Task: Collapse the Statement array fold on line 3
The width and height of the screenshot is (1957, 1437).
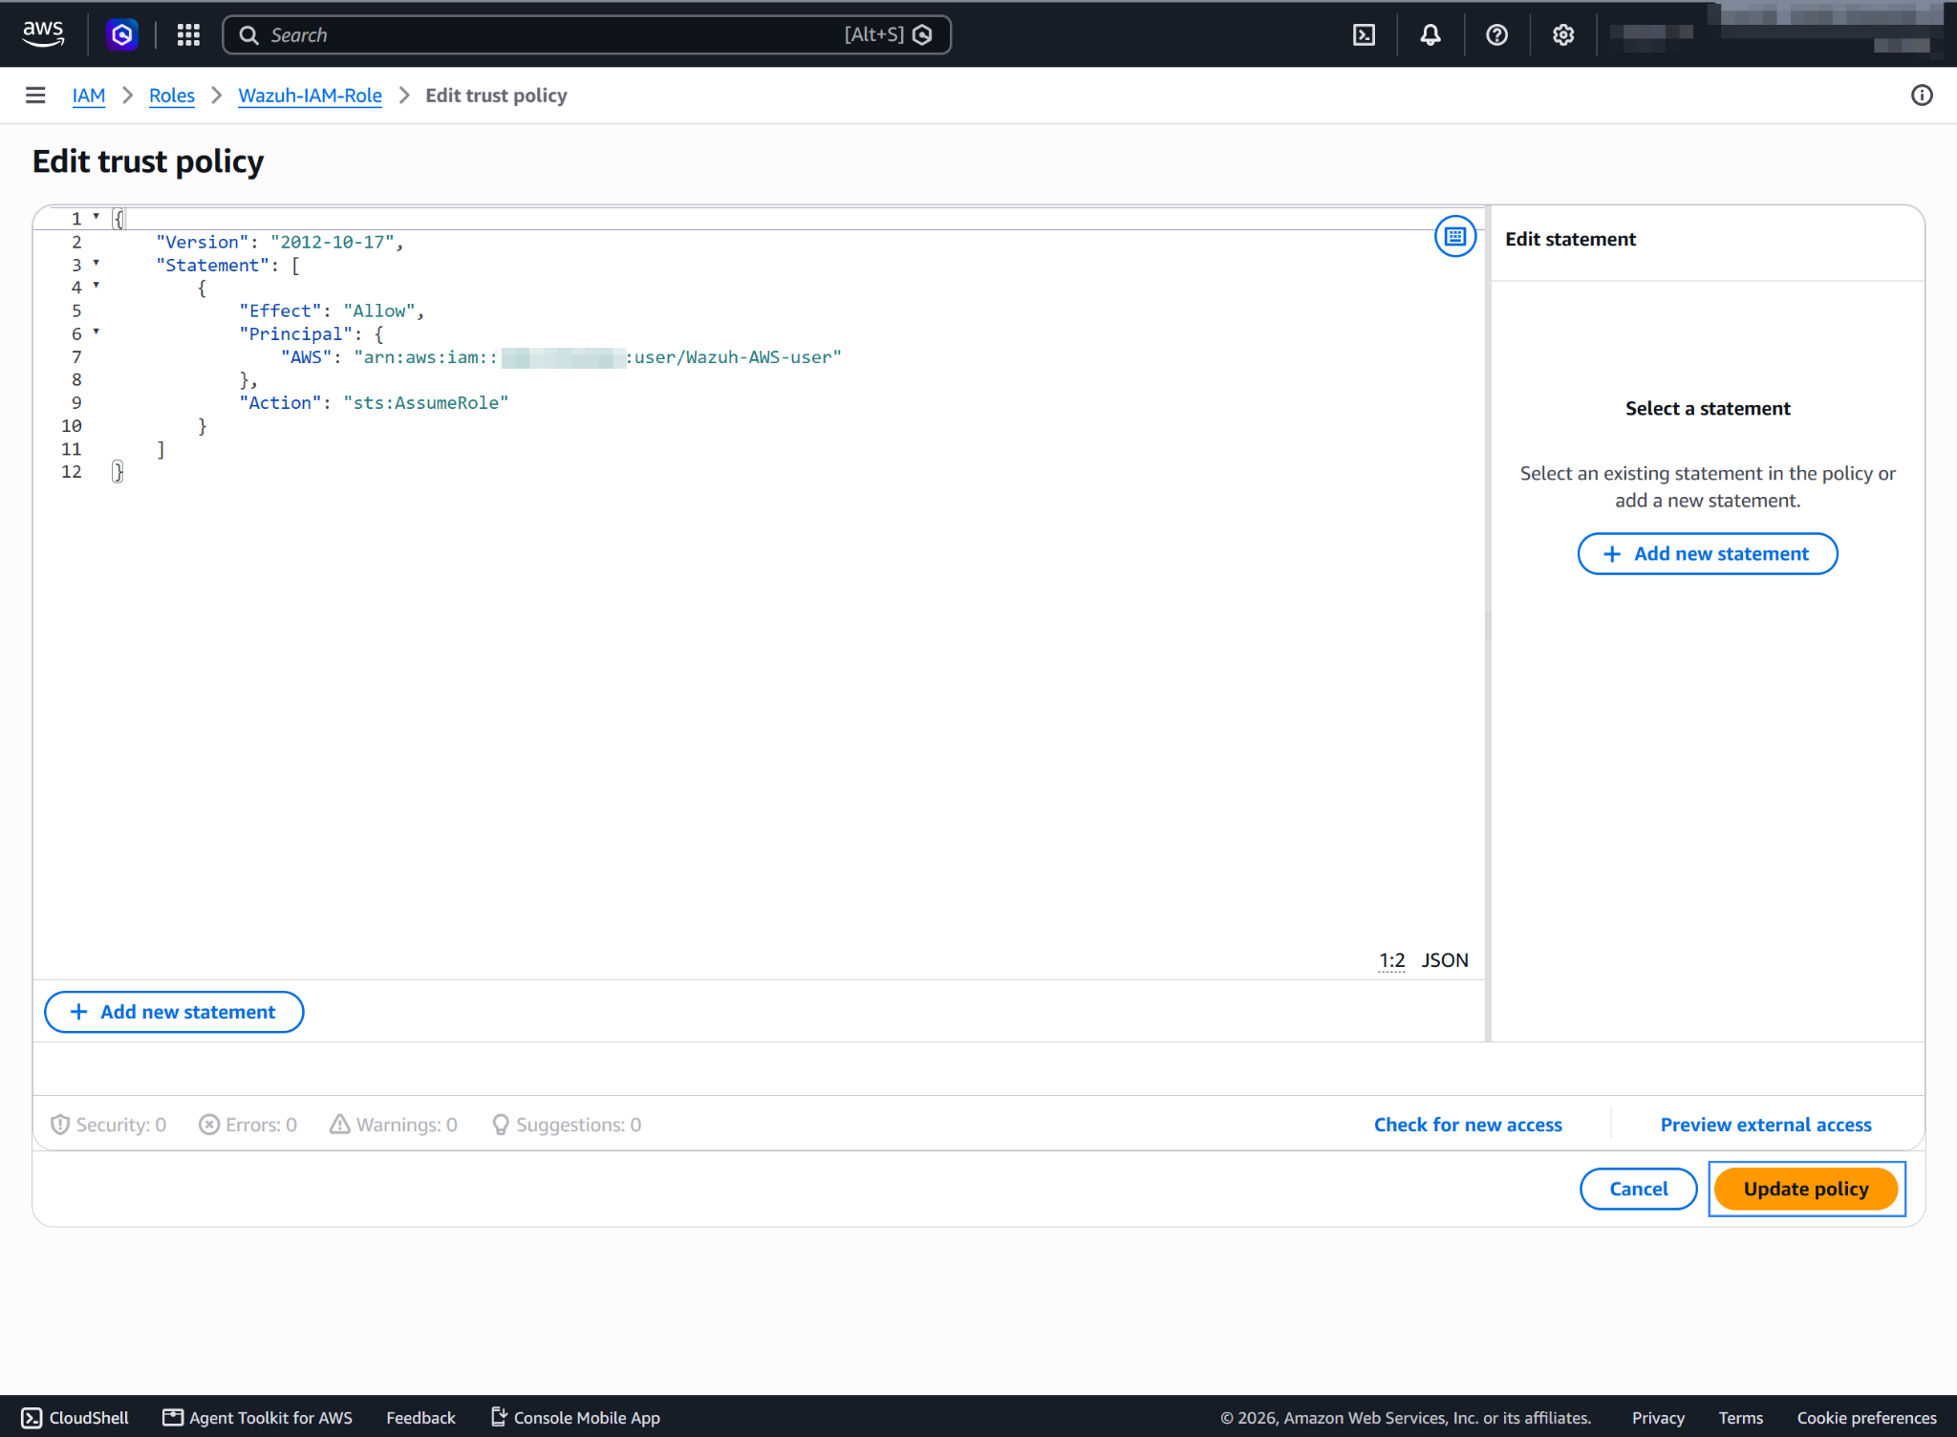Action: coord(97,263)
